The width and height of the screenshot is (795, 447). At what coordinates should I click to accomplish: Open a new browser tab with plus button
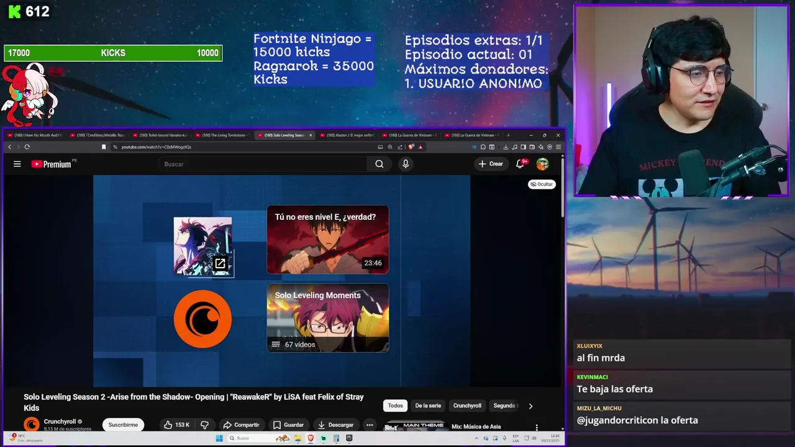point(508,135)
